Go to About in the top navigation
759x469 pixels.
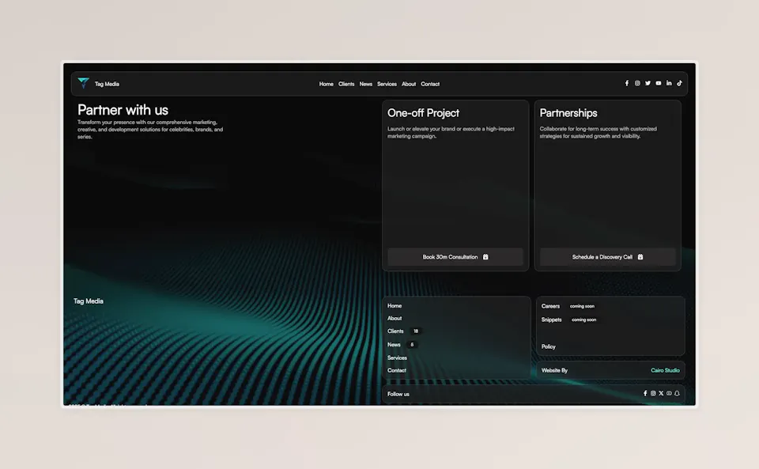[409, 84]
